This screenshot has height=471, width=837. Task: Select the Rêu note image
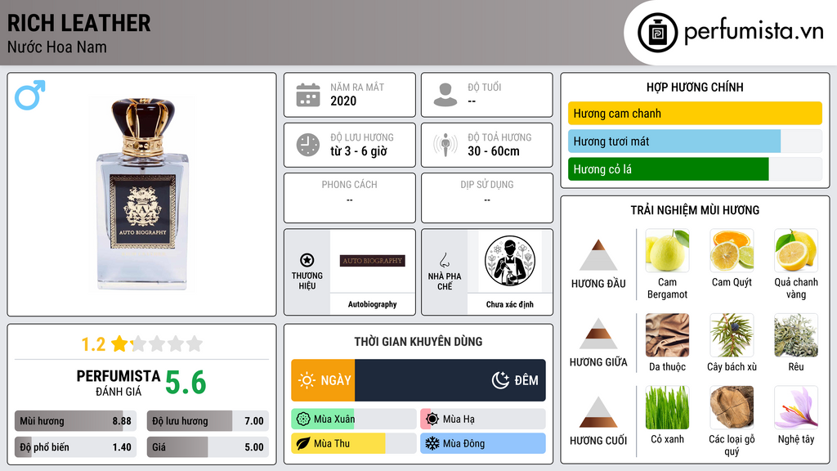coord(796,335)
